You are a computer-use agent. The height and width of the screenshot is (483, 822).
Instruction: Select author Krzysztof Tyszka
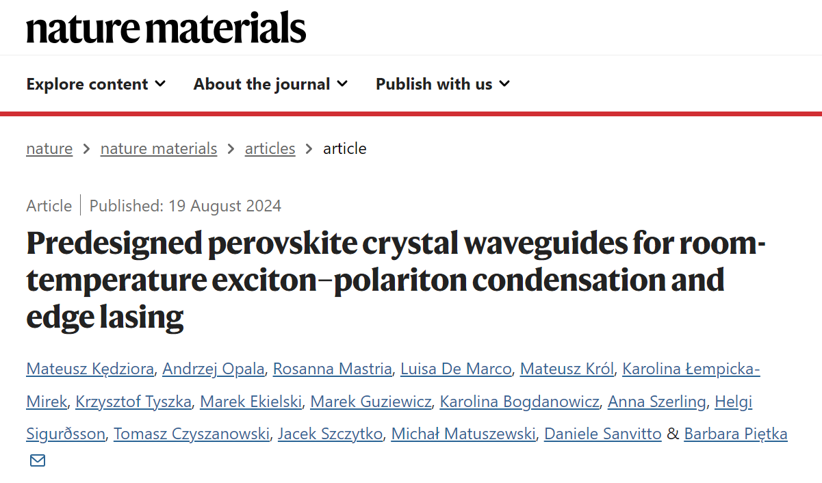pos(133,402)
